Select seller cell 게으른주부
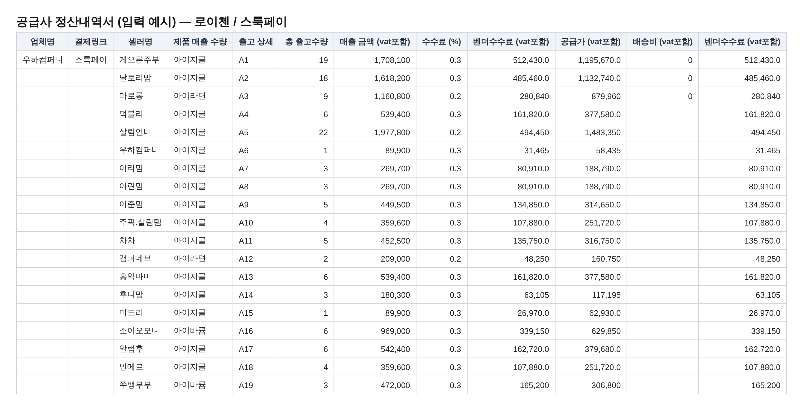Image resolution: width=803 pixels, height=408 pixels. pos(141,60)
